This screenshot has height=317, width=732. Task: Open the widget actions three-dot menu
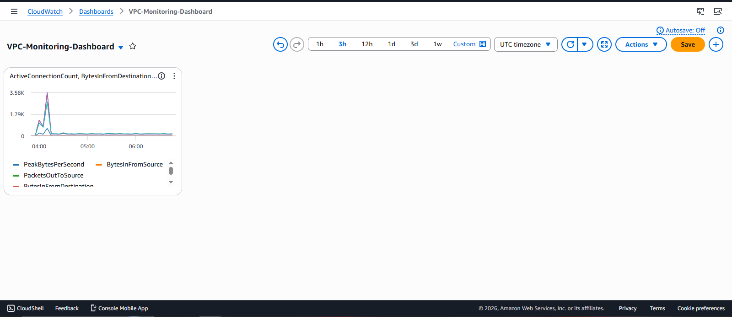coord(174,76)
